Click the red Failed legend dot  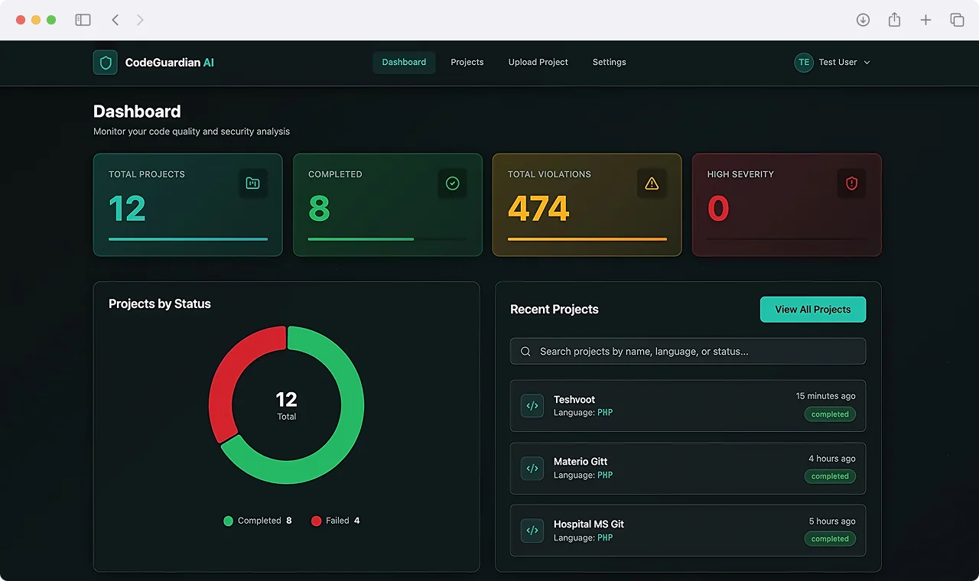pos(316,521)
